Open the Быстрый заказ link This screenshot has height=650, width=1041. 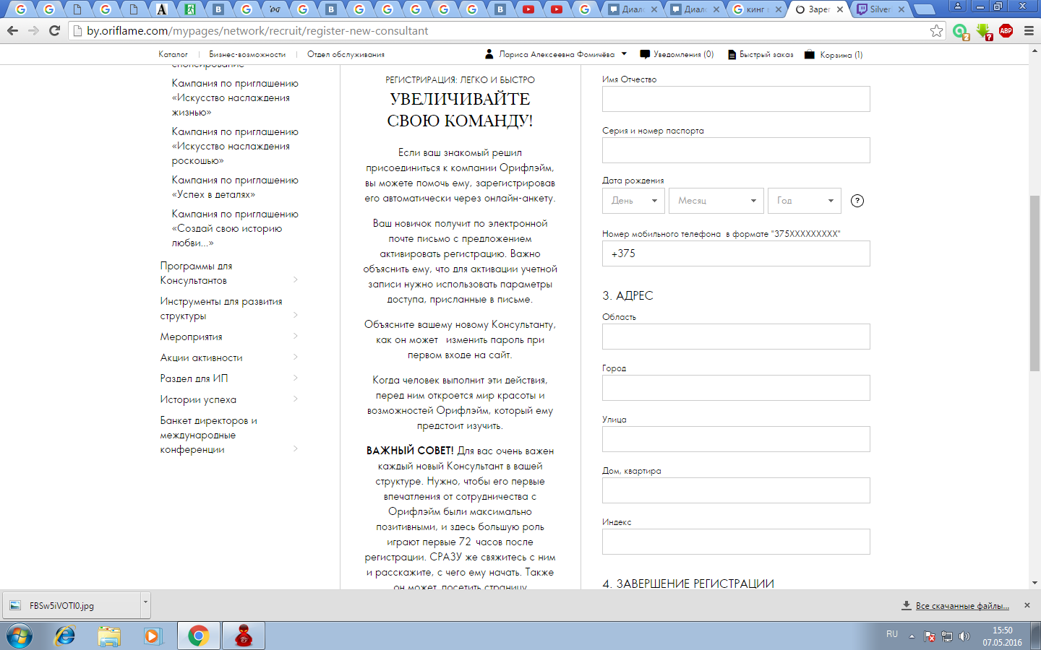coord(766,54)
